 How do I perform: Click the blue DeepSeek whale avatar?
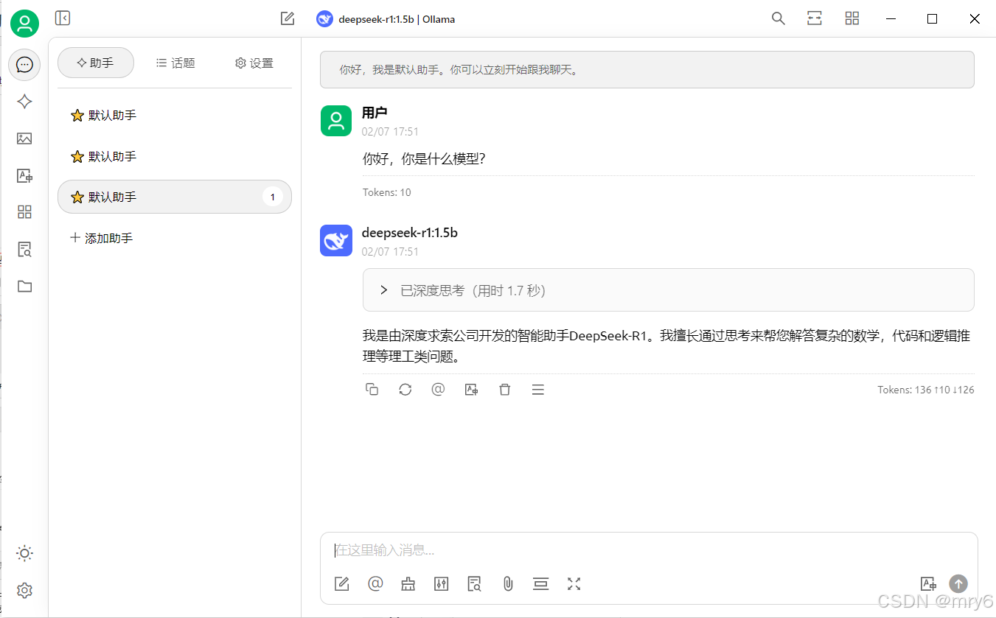pos(336,241)
